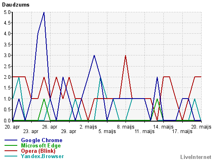Click the 26. apr axis label
This screenshot has height=161, width=214.
point(50,127)
